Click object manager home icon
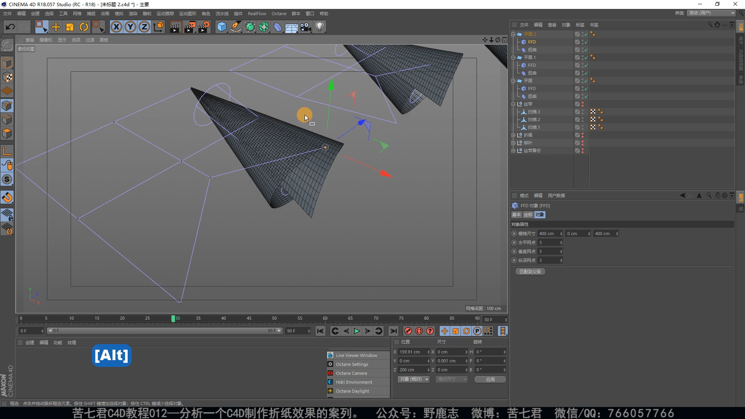Viewport: 745px width, 419px height. click(717, 24)
